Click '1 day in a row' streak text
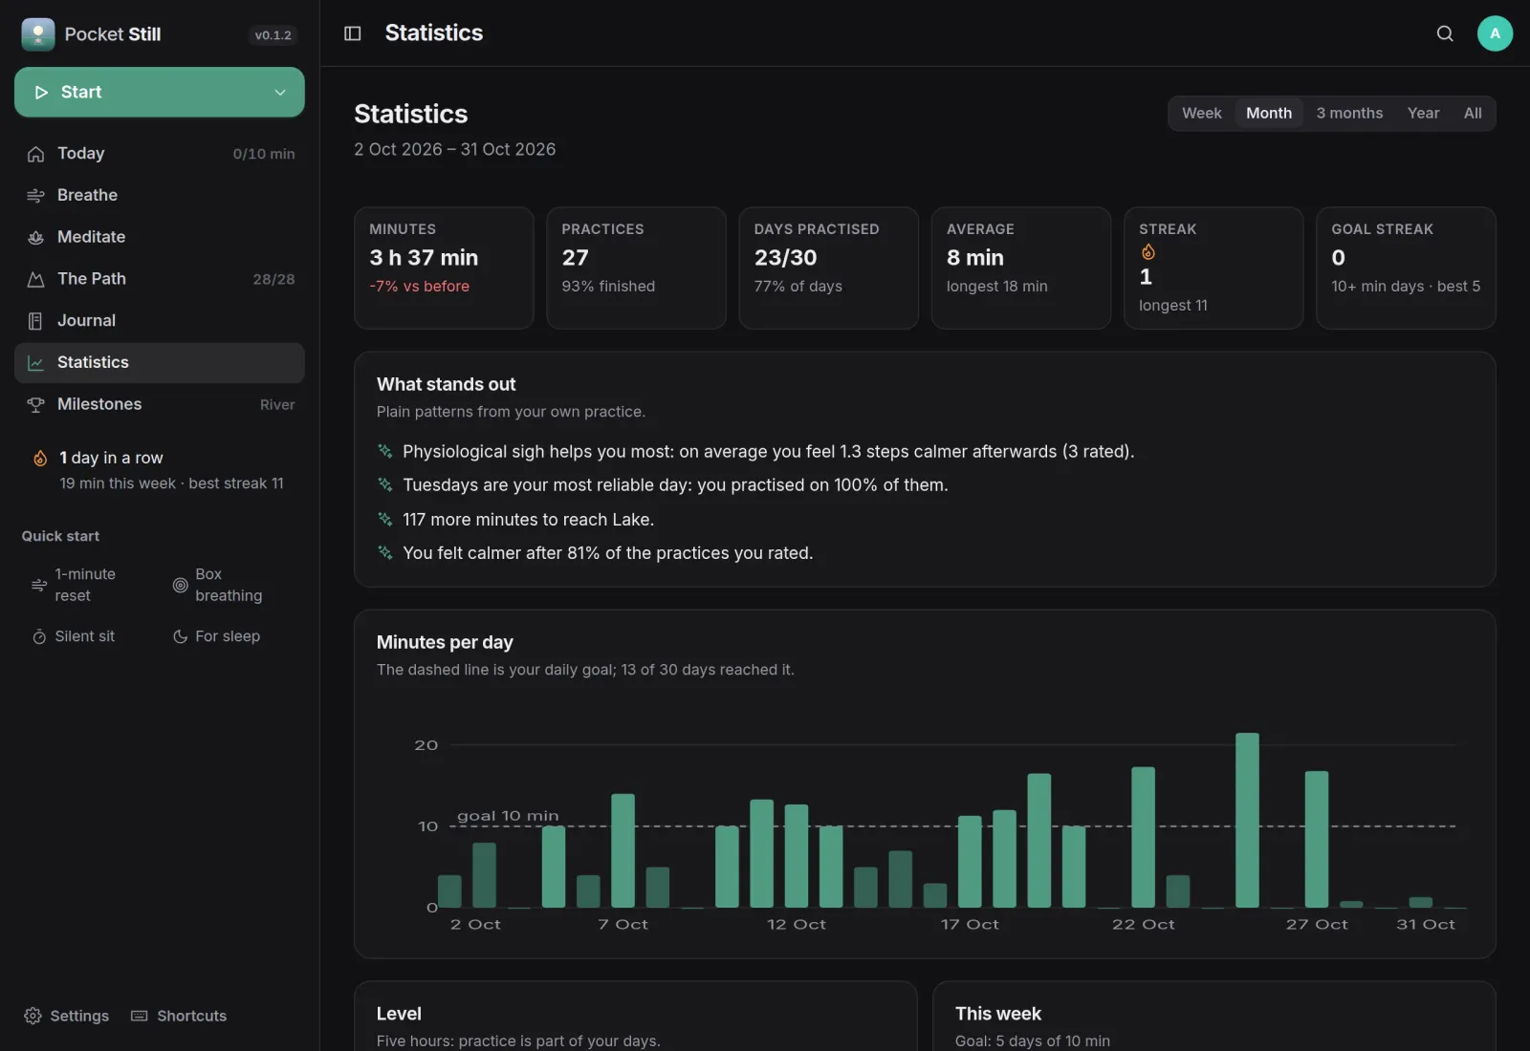Viewport: 1530px width, 1051px height. pyautogui.click(x=111, y=458)
